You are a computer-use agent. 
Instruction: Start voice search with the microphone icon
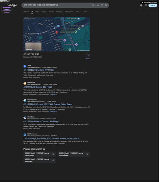[98, 5]
